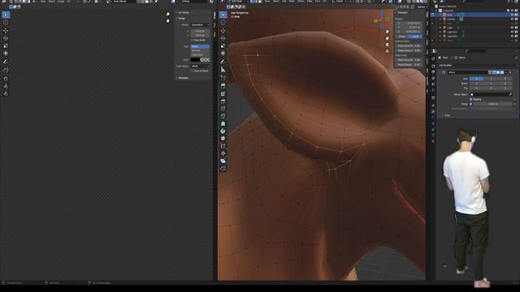Click the zoom gizmo in 3D viewport
The image size is (520, 292).
[387, 32]
